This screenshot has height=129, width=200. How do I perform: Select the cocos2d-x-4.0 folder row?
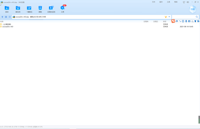point(100,27)
